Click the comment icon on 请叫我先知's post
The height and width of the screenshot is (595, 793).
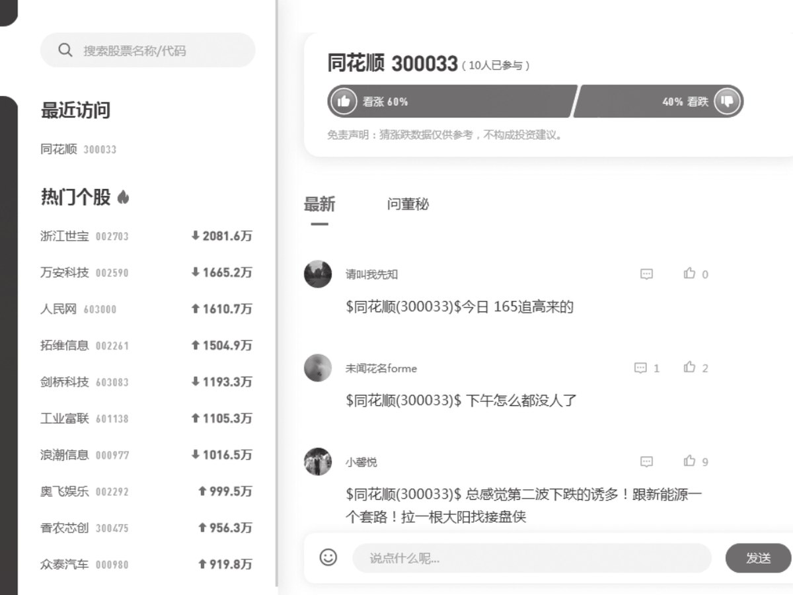(x=647, y=274)
